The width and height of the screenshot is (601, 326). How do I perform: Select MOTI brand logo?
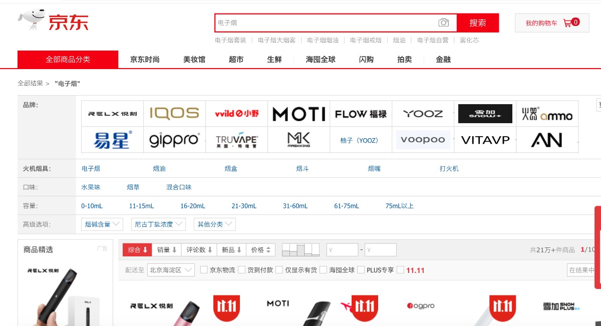pyautogui.click(x=298, y=114)
